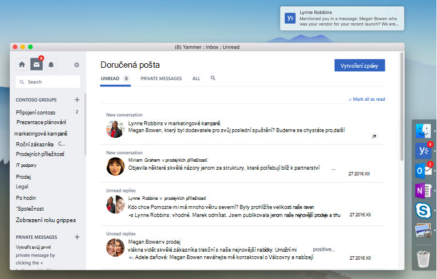437x279 pixels.
Task: Click the Search field in the sidebar
Action: coord(48,82)
